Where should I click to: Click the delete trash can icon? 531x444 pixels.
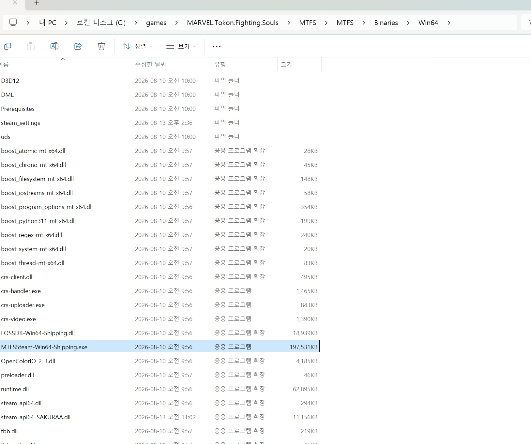(101, 46)
